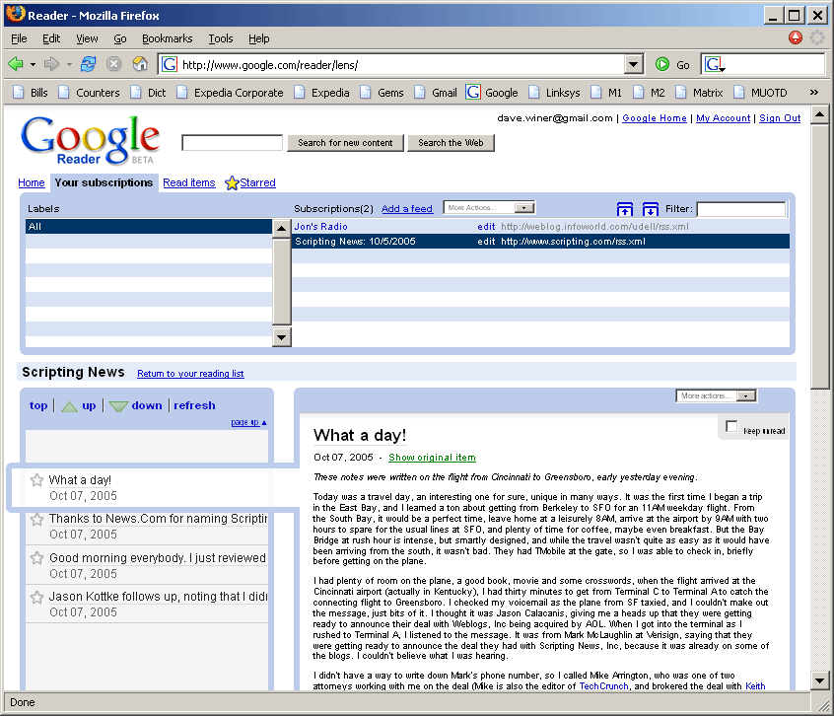The height and width of the screenshot is (716, 834).
Task: Star the Jason Kottke follows up item
Action: click(x=37, y=597)
